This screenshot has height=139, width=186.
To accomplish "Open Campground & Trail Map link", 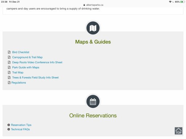I will pyautogui.click(x=27, y=57).
